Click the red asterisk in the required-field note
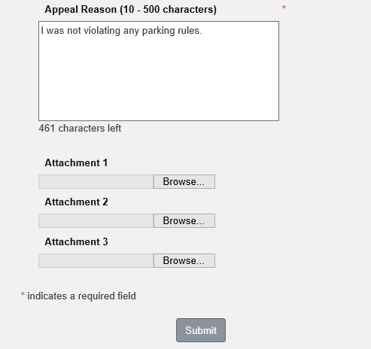This screenshot has height=349, width=371. [23, 294]
